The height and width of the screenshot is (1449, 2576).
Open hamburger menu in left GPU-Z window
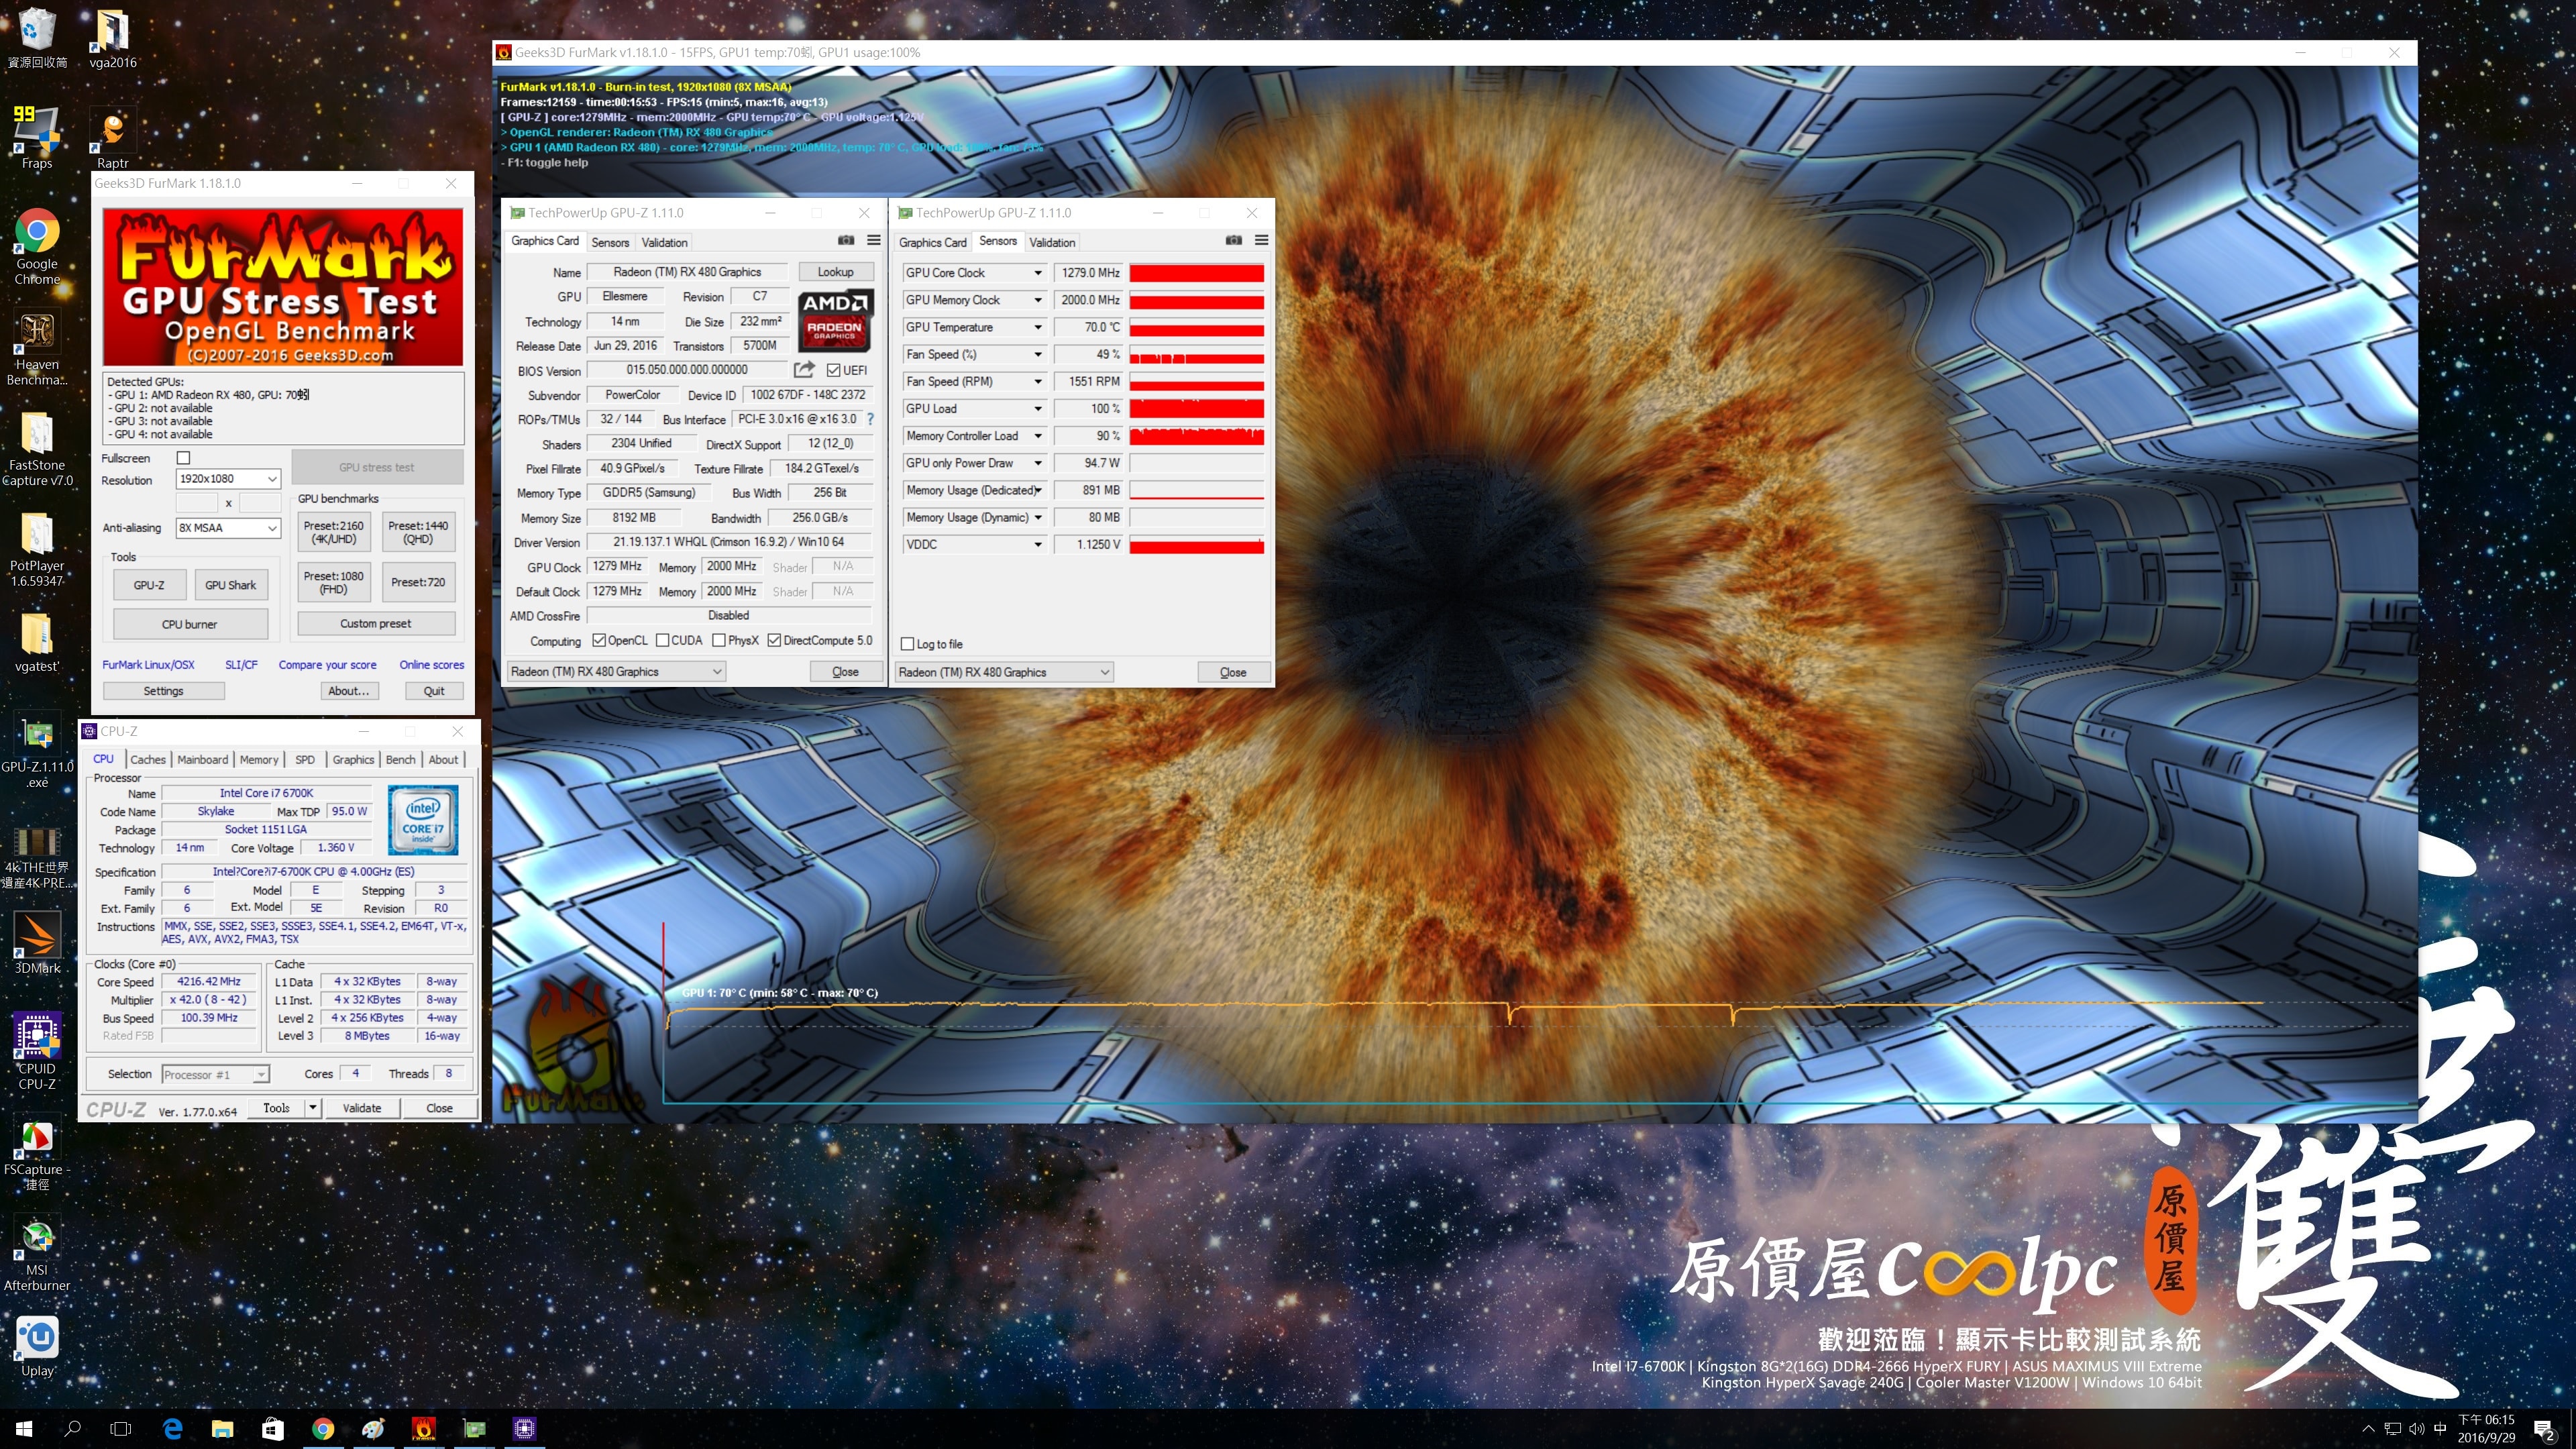pos(874,240)
